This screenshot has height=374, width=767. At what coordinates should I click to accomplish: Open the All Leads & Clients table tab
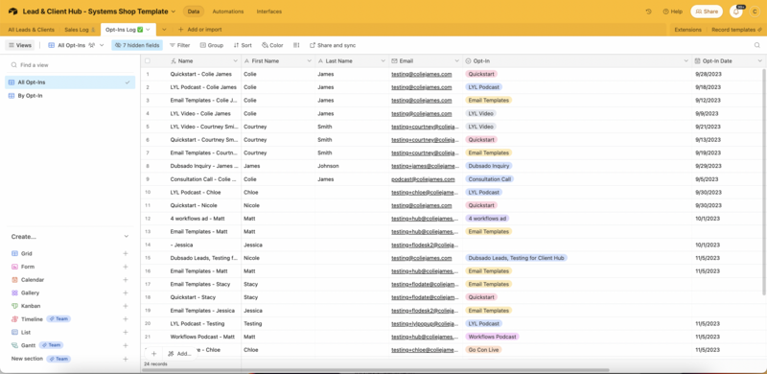coord(32,30)
